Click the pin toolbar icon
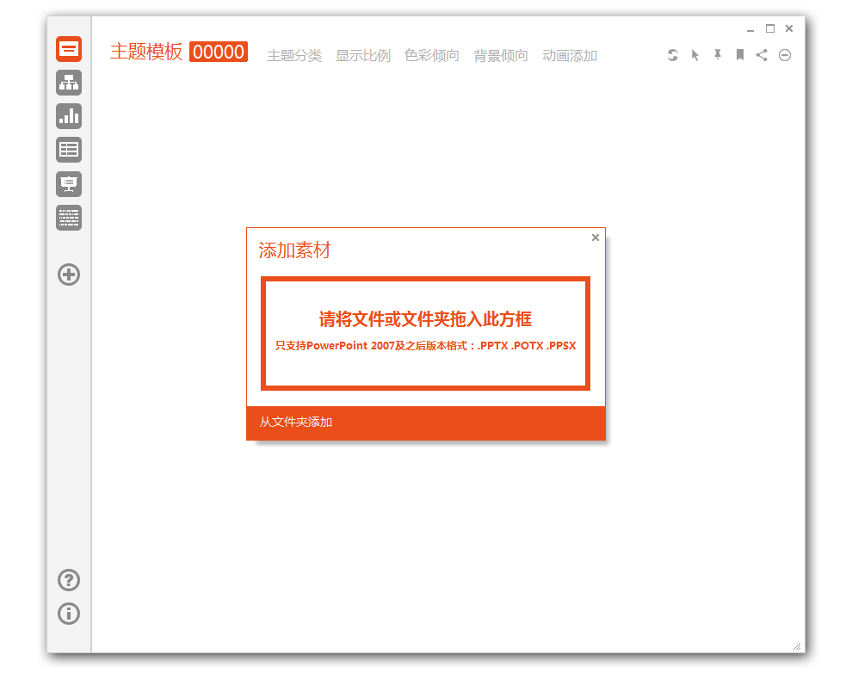This screenshot has width=852, height=679. coord(718,55)
